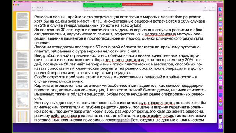Open Telegram from the Dock

pyautogui.click(x=221, y=78)
